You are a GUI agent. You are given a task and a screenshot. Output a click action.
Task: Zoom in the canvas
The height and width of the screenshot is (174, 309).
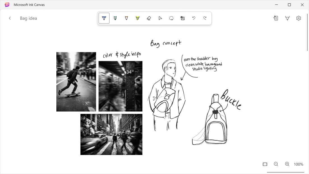[x=287, y=164]
